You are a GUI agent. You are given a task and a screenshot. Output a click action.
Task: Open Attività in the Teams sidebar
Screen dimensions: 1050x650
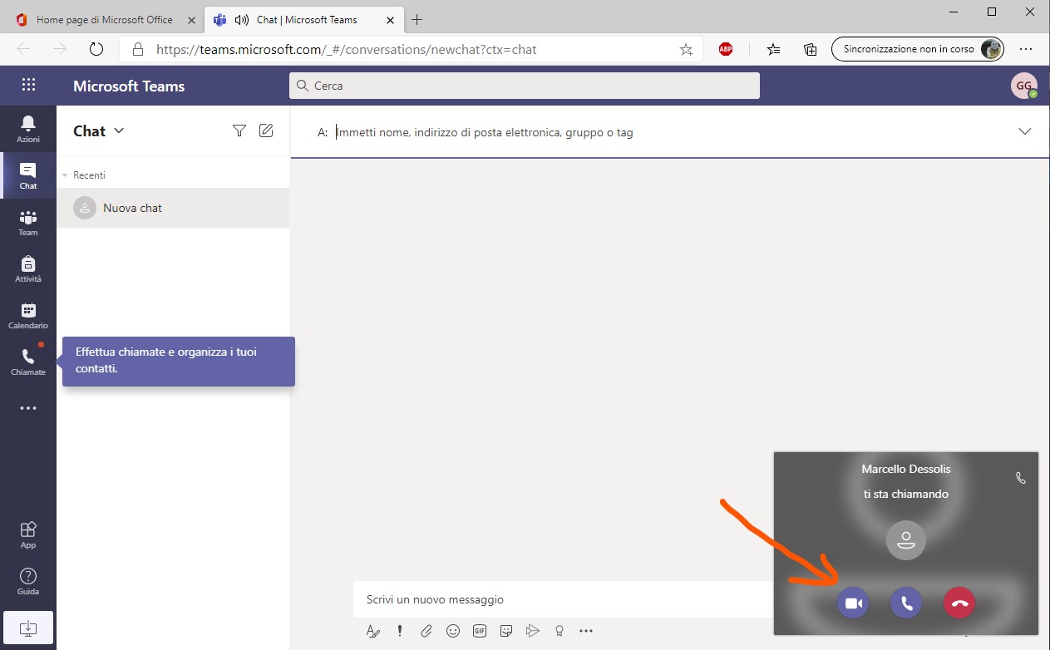click(x=28, y=268)
